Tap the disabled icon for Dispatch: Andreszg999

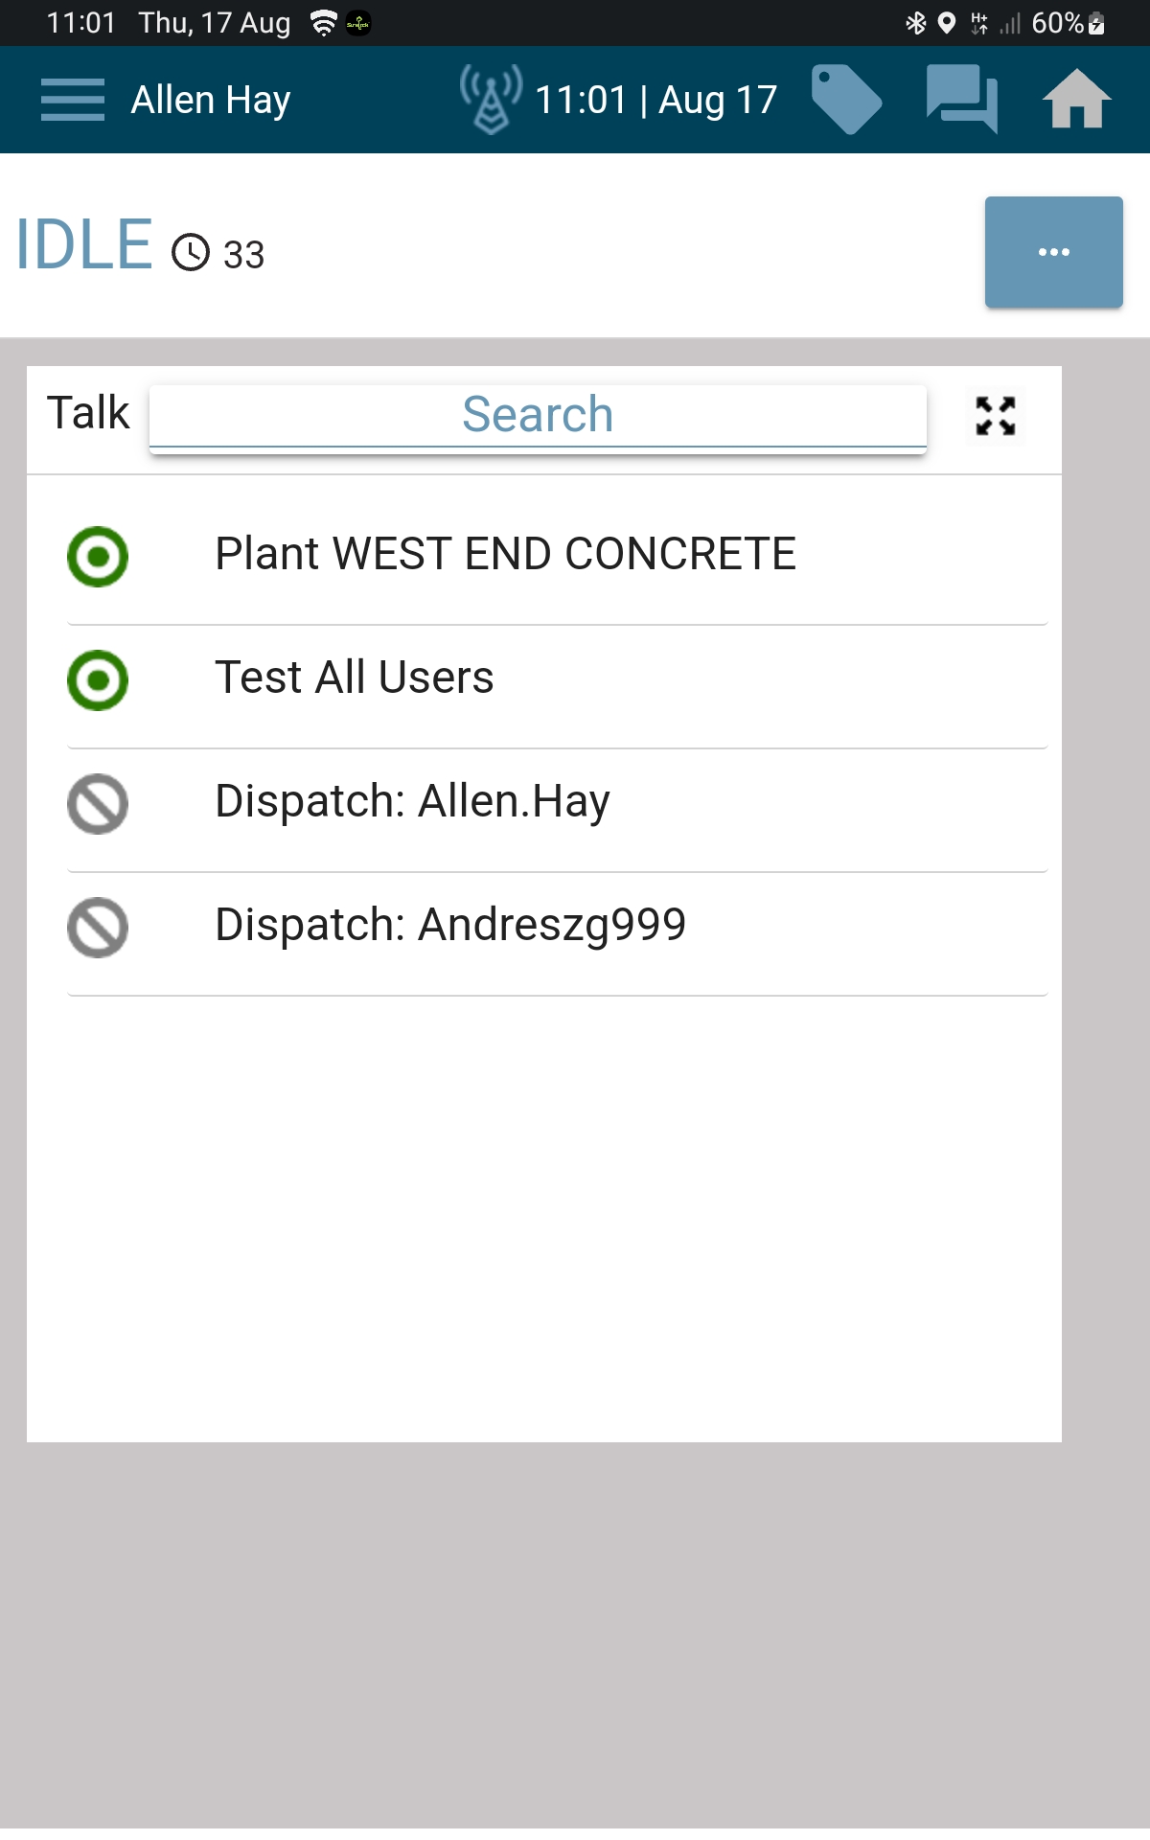(x=98, y=928)
